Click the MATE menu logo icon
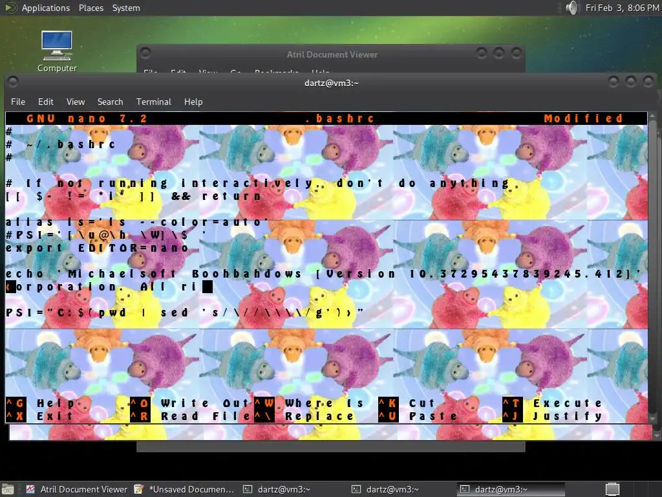Image resolution: width=662 pixels, height=497 pixels. [x=10, y=8]
